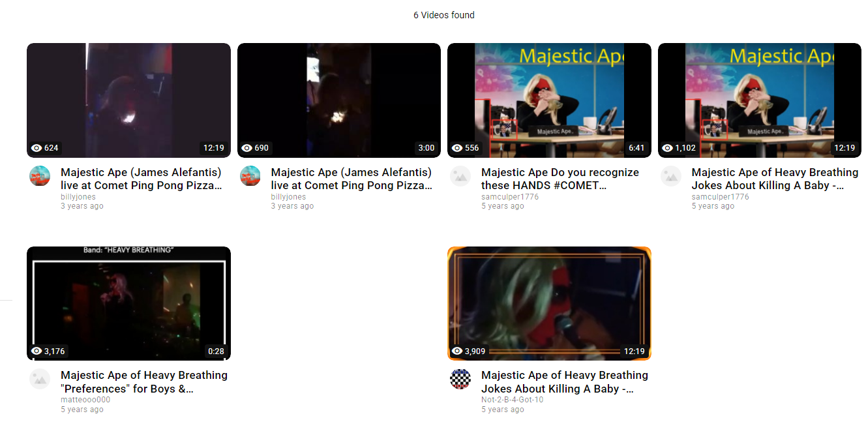This screenshot has height=433, width=866.
Task: Click placeholder avatar of matteooo000 video
Action: coord(40,379)
